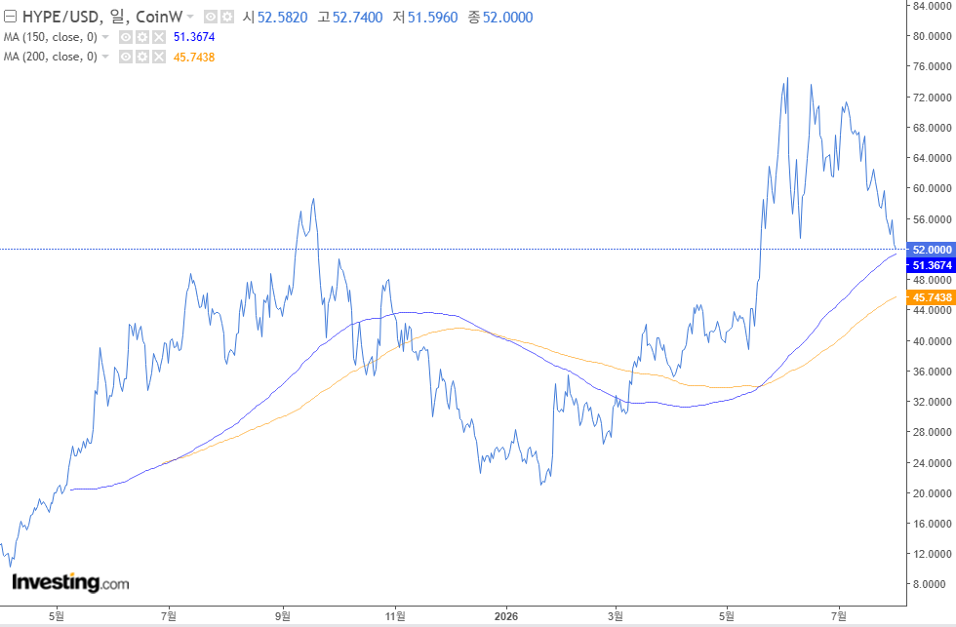The width and height of the screenshot is (956, 627).
Task: Click the 8.0000 price axis label
Action: click(x=929, y=584)
